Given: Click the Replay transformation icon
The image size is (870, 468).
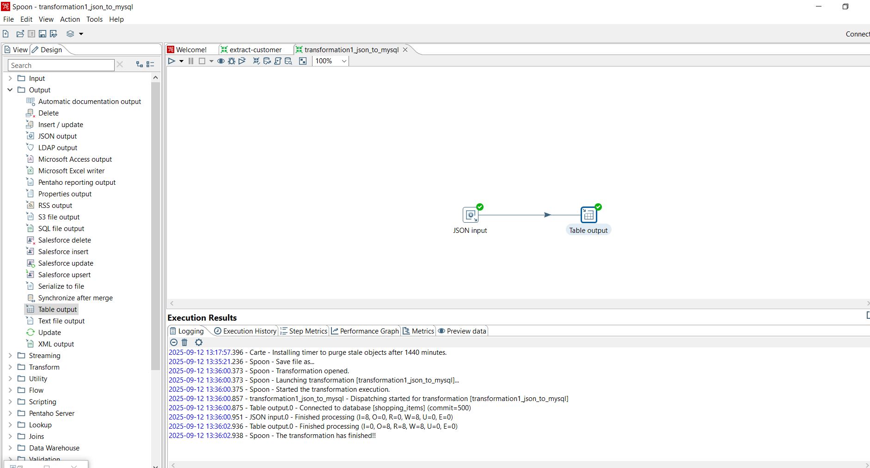Looking at the screenshot, I should click(242, 61).
